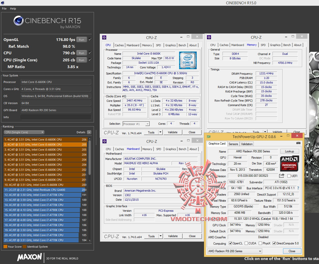Screen dimensions: 319x264
Task: Click Validate in the Processor CPU-Z window
Action: [173, 132]
